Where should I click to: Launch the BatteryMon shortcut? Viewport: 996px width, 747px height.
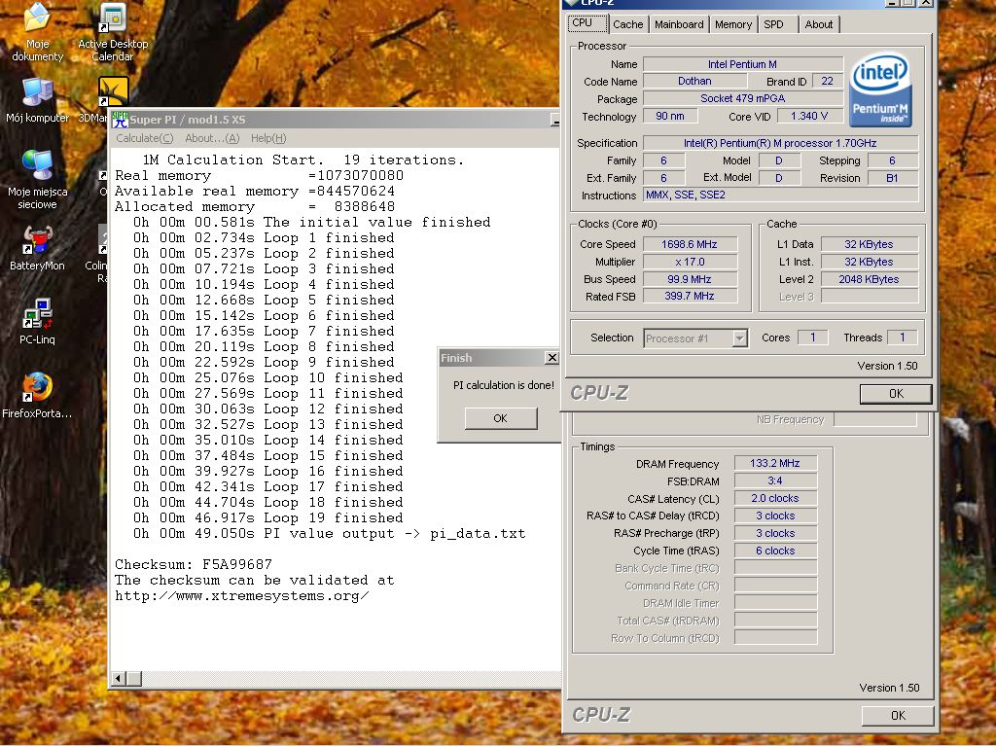pyautogui.click(x=37, y=240)
